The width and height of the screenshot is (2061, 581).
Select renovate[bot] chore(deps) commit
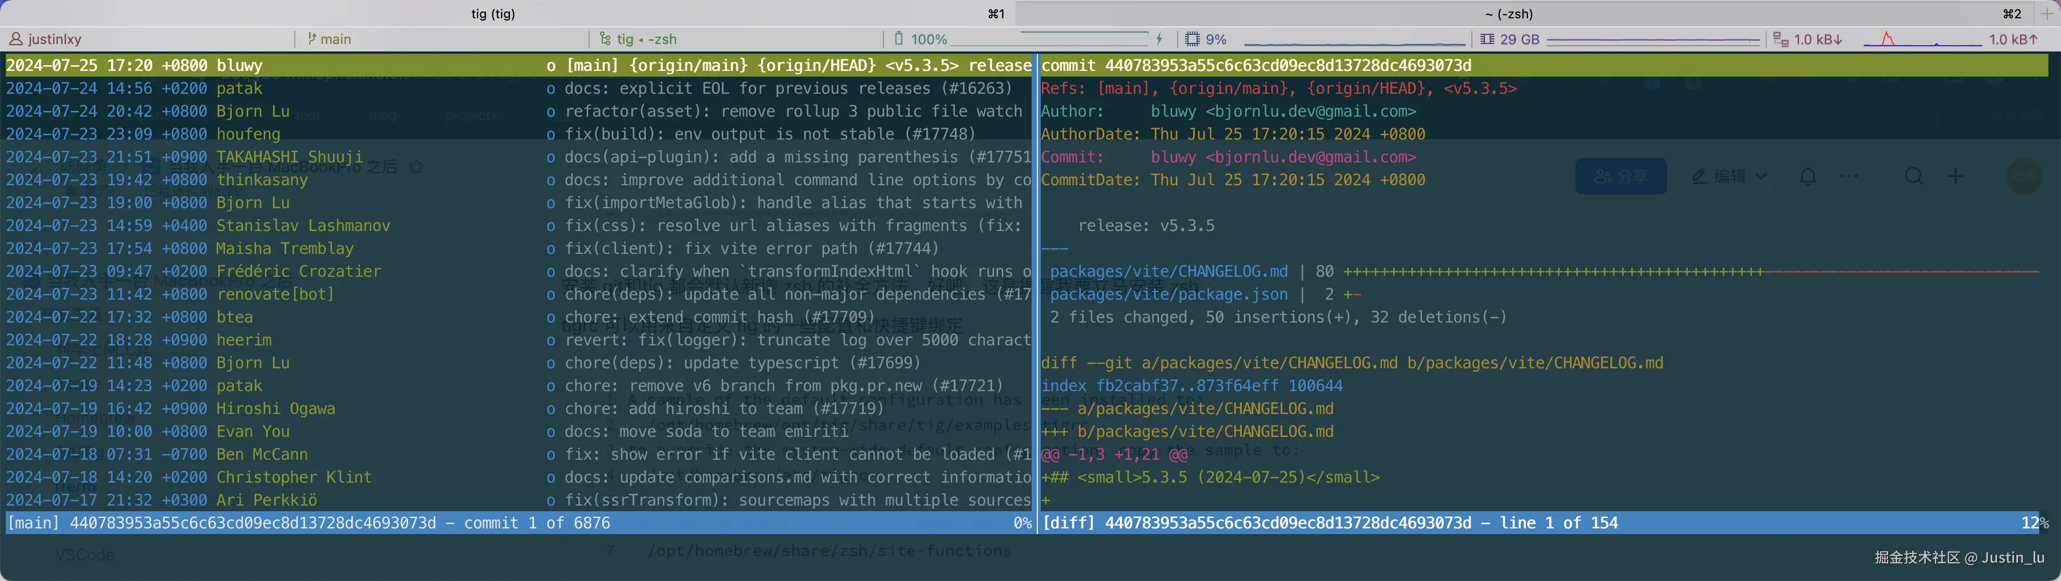coord(519,294)
